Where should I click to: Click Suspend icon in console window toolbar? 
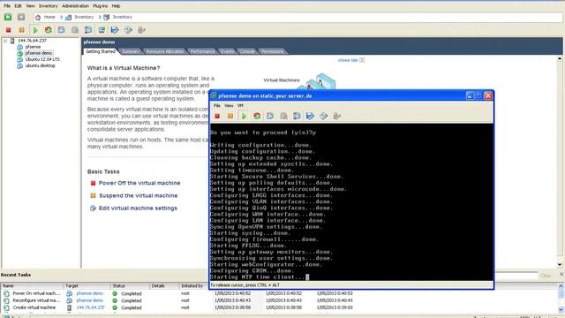(x=230, y=116)
